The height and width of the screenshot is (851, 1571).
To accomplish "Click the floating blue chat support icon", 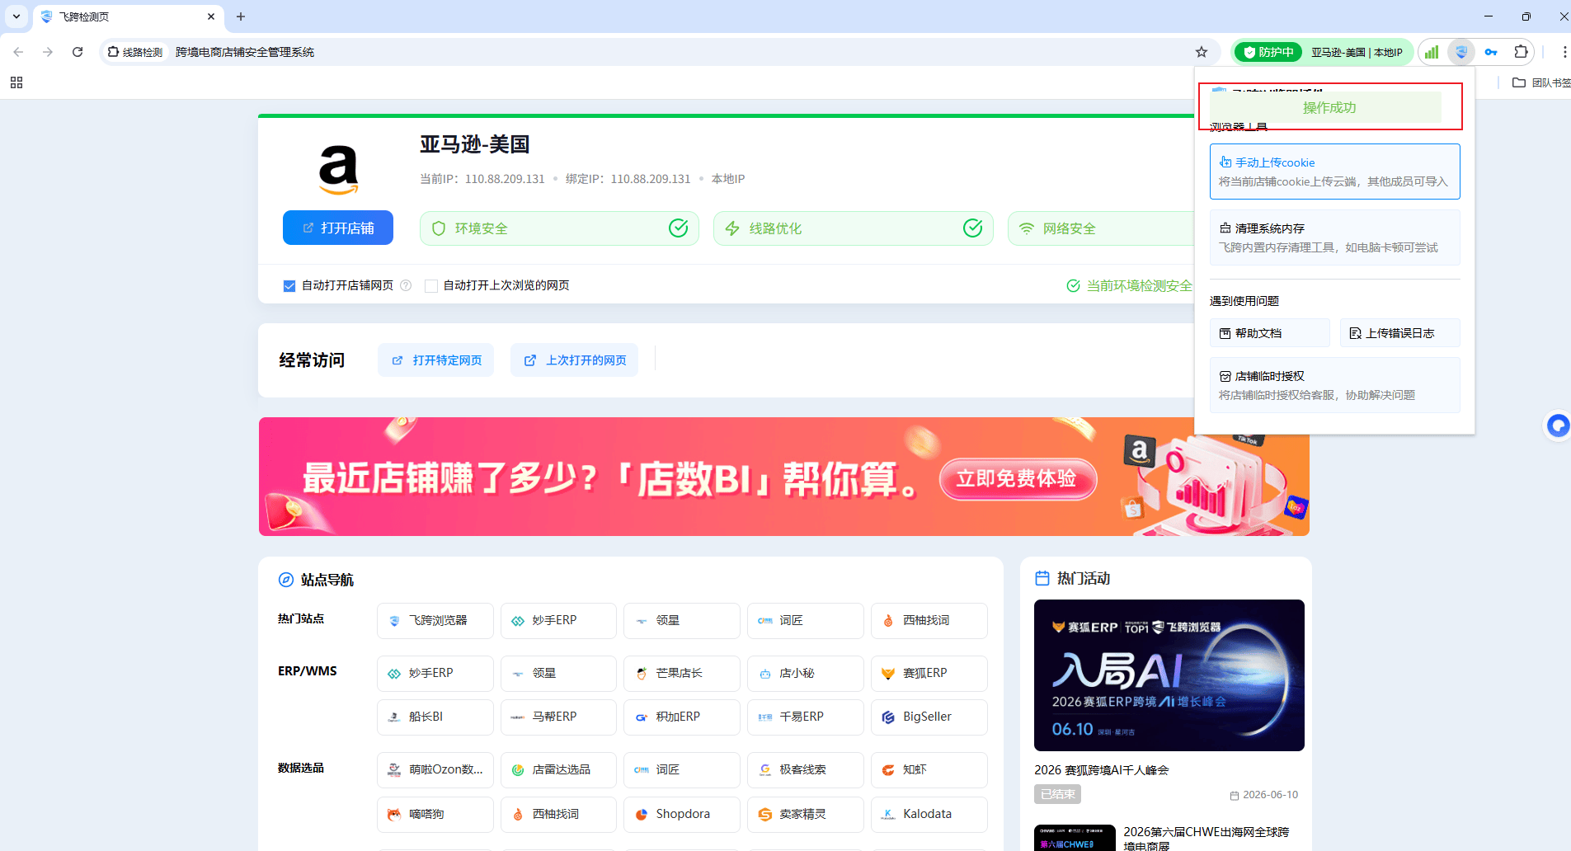I will [x=1557, y=425].
